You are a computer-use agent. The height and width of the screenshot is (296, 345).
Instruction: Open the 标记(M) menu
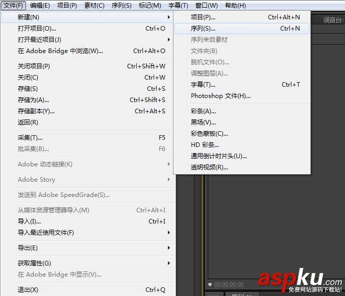coord(150,5)
